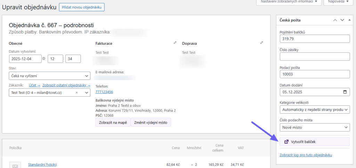Expand the Nápověda help tab
The width and height of the screenshot is (356, 168).
tap(338, 2)
